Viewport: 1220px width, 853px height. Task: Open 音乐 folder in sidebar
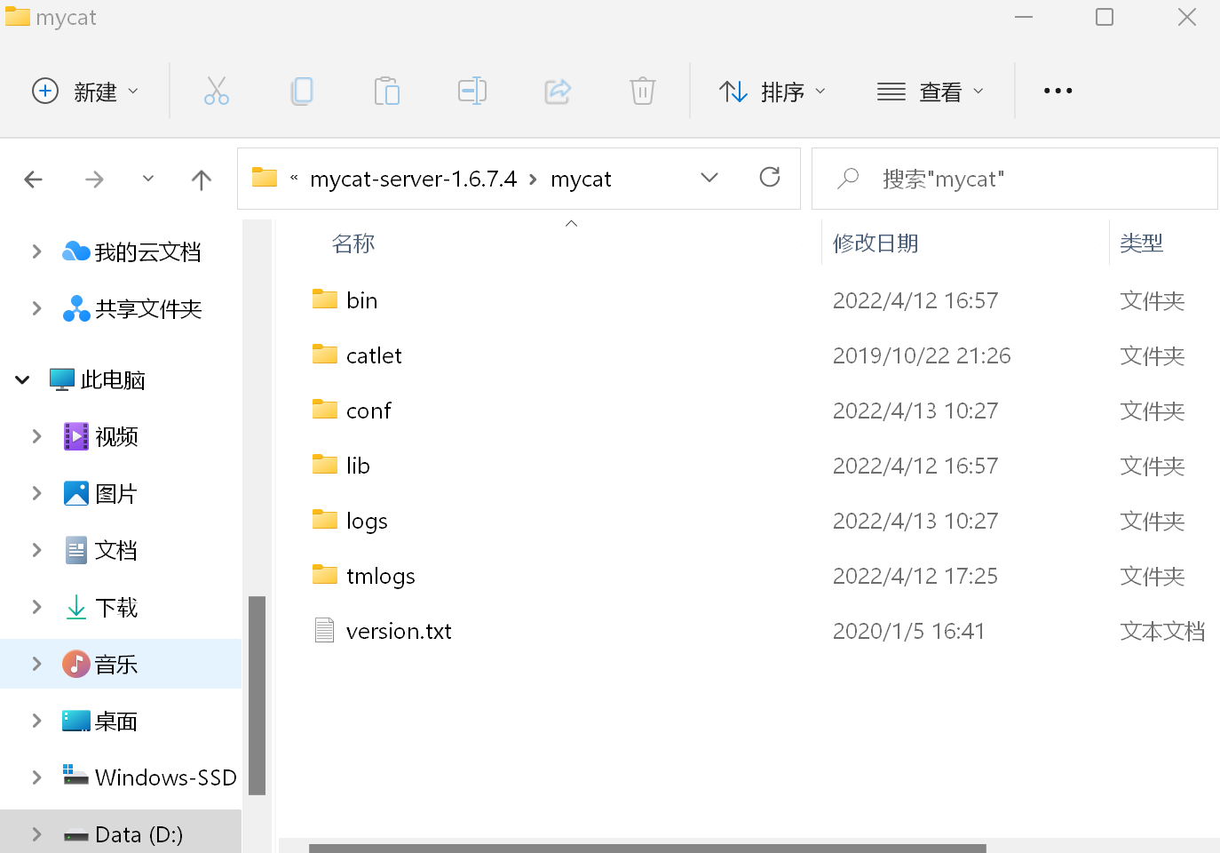(x=100, y=664)
